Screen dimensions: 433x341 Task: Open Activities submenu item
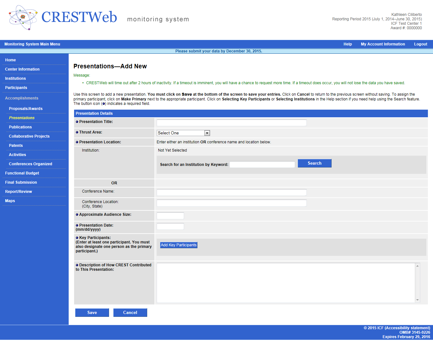coord(17,155)
